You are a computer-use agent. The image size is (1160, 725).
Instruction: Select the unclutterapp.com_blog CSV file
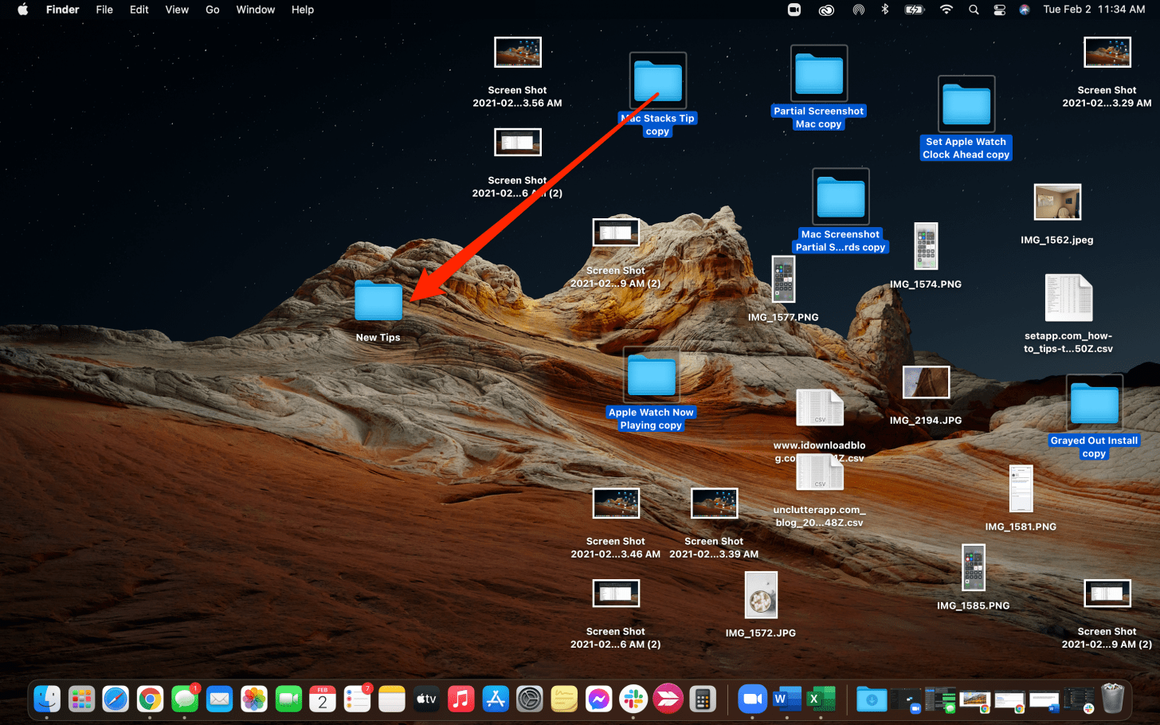[x=820, y=472]
